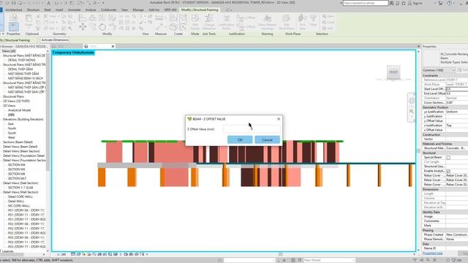This screenshot has height=263, width=468.
Task: Open the view scale 1:100 selector
Action: pyautogui.click(x=61, y=254)
